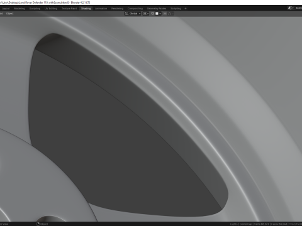
Task: Open the Pivot Point selector
Action: click(146, 14)
